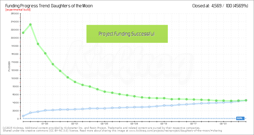Screen dimensions: 254x135
Task: Click the red experimental build label
Action: 18,10
